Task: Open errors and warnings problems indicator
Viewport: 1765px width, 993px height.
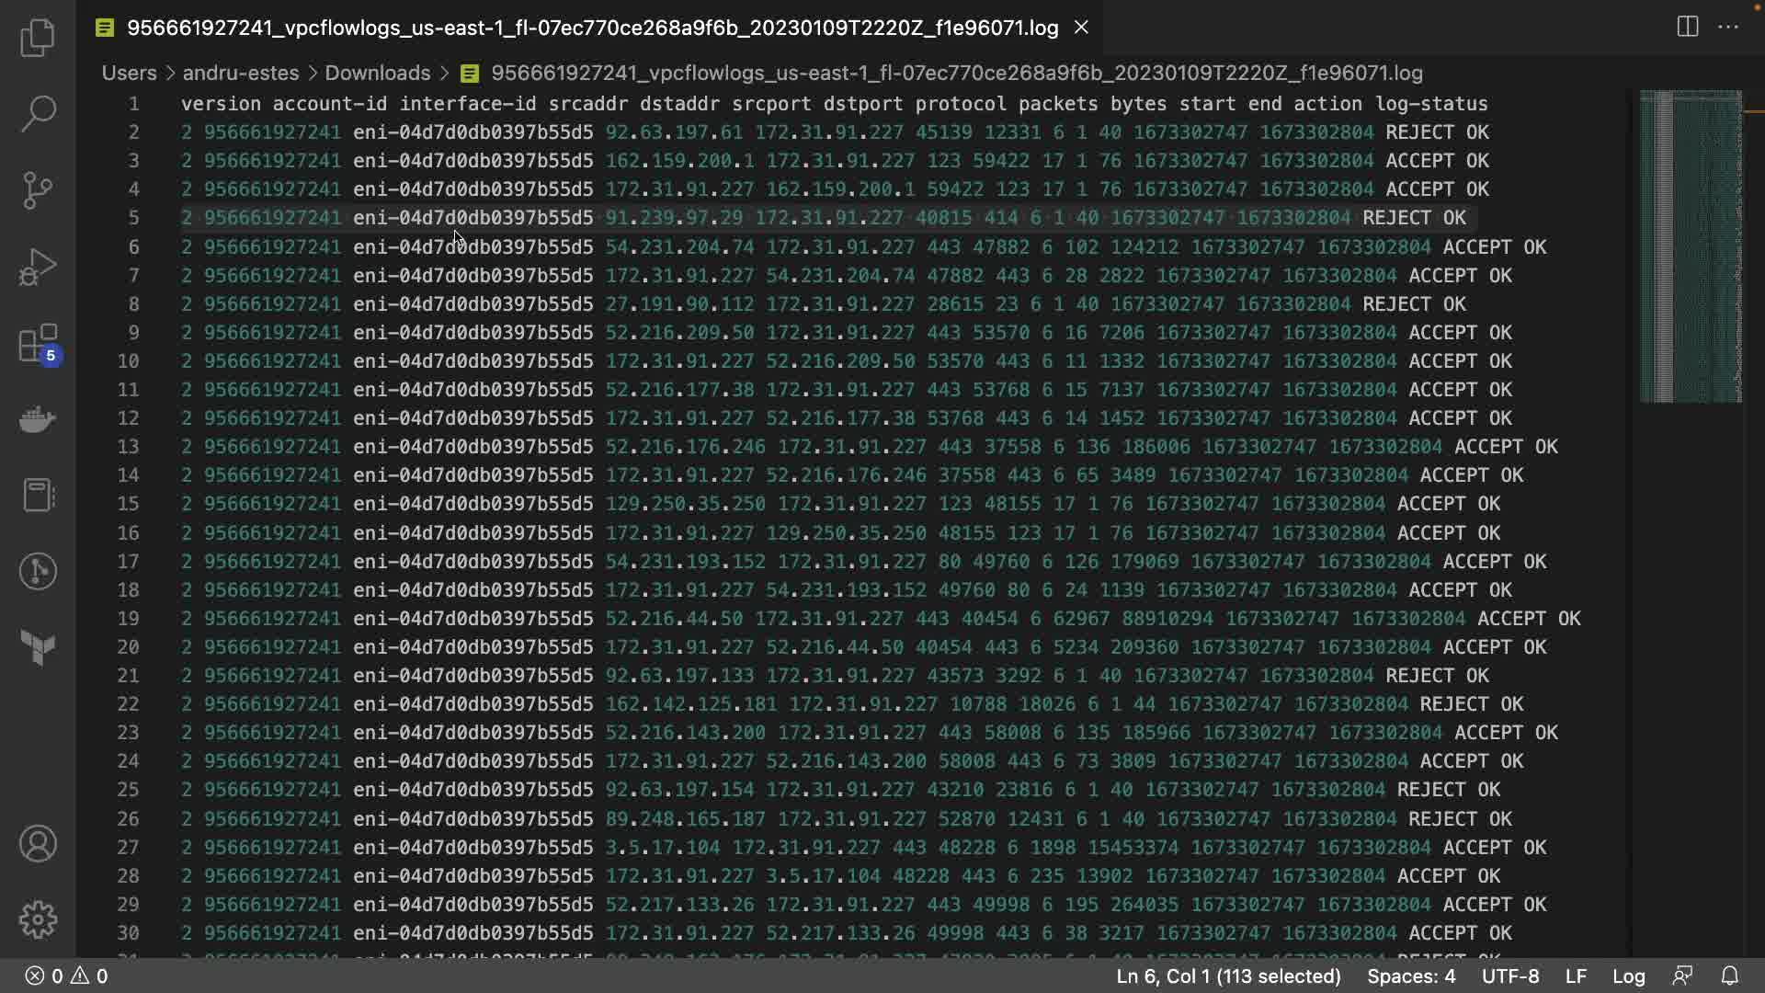Action: coord(66,976)
